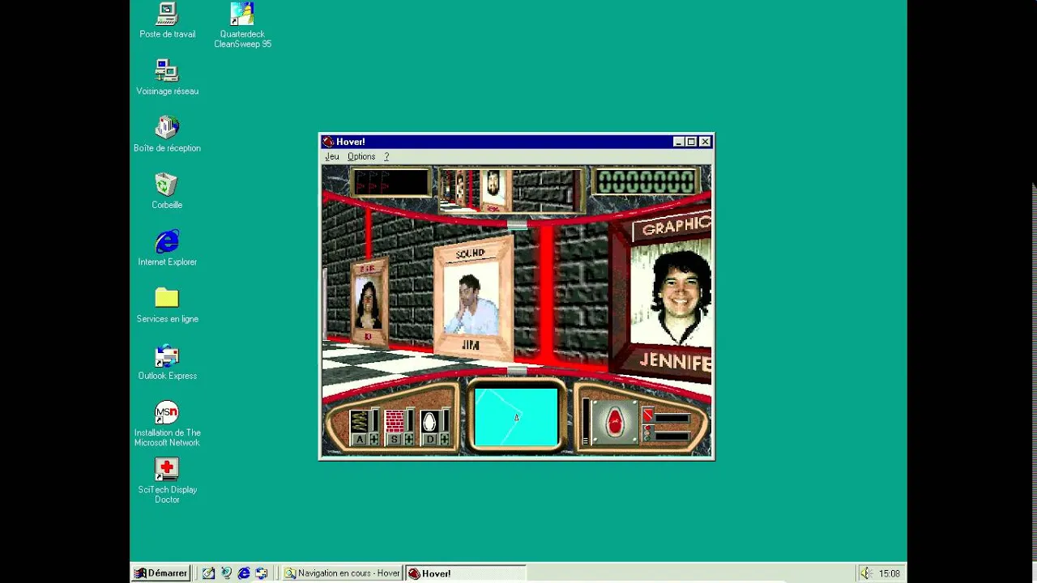Maximize the Hover! window

(x=691, y=142)
